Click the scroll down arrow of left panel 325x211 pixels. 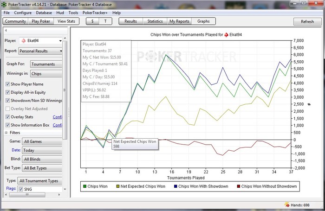click(65, 189)
